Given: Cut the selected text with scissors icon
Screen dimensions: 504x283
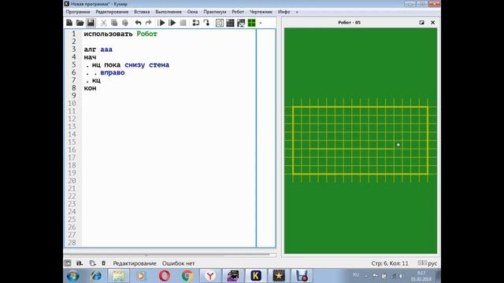Looking at the screenshot, I should pos(103,23).
